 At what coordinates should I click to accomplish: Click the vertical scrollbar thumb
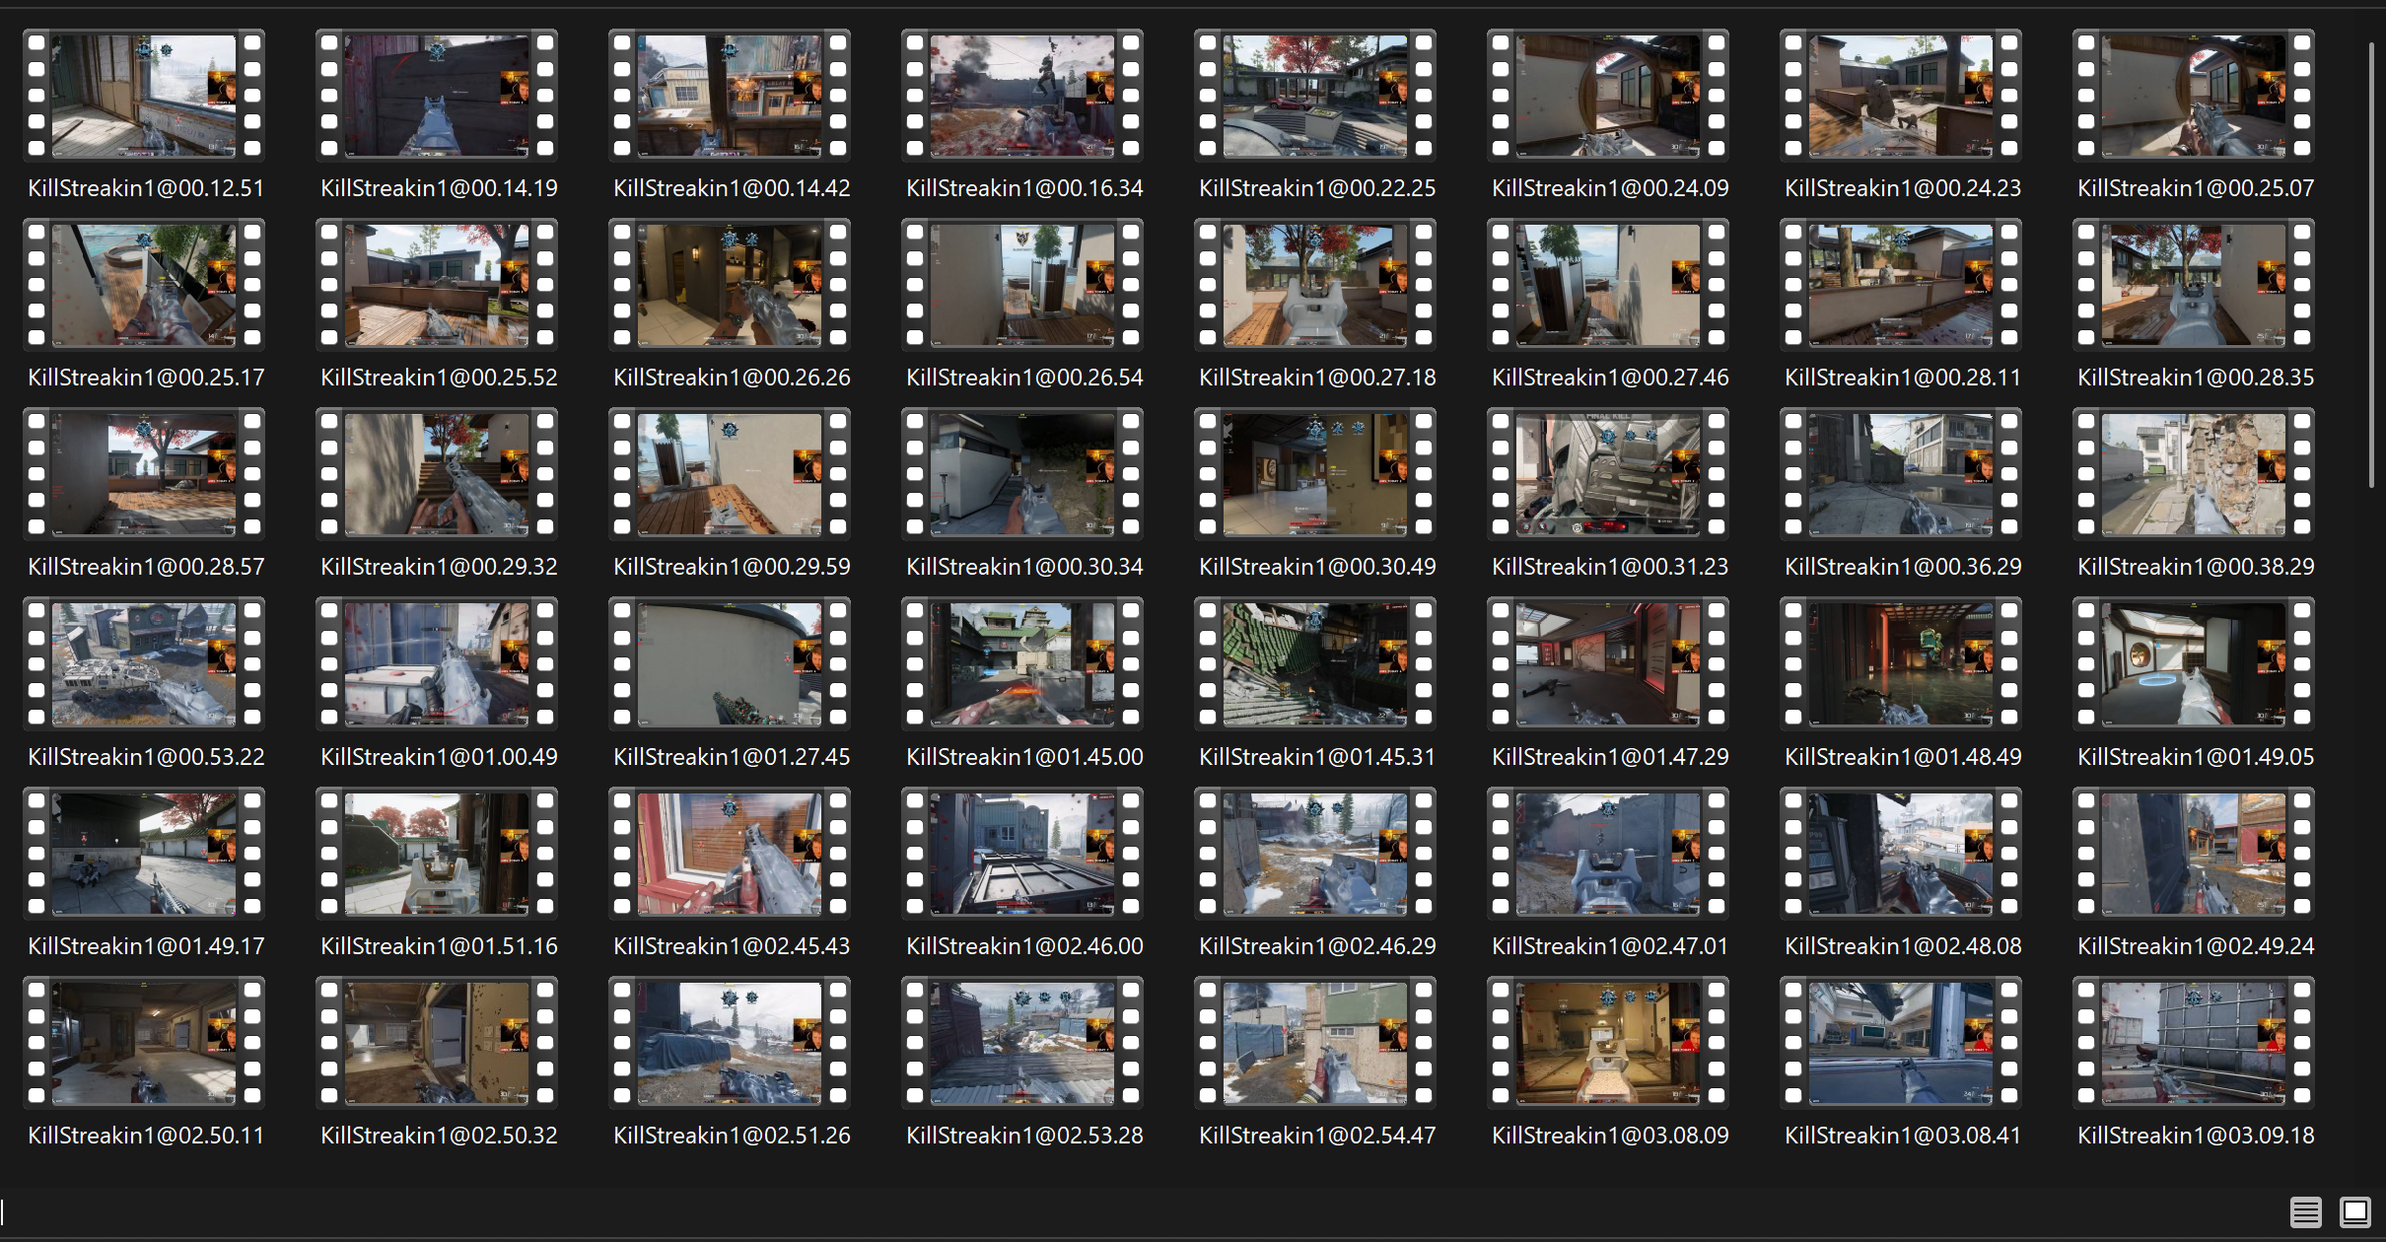click(2372, 264)
